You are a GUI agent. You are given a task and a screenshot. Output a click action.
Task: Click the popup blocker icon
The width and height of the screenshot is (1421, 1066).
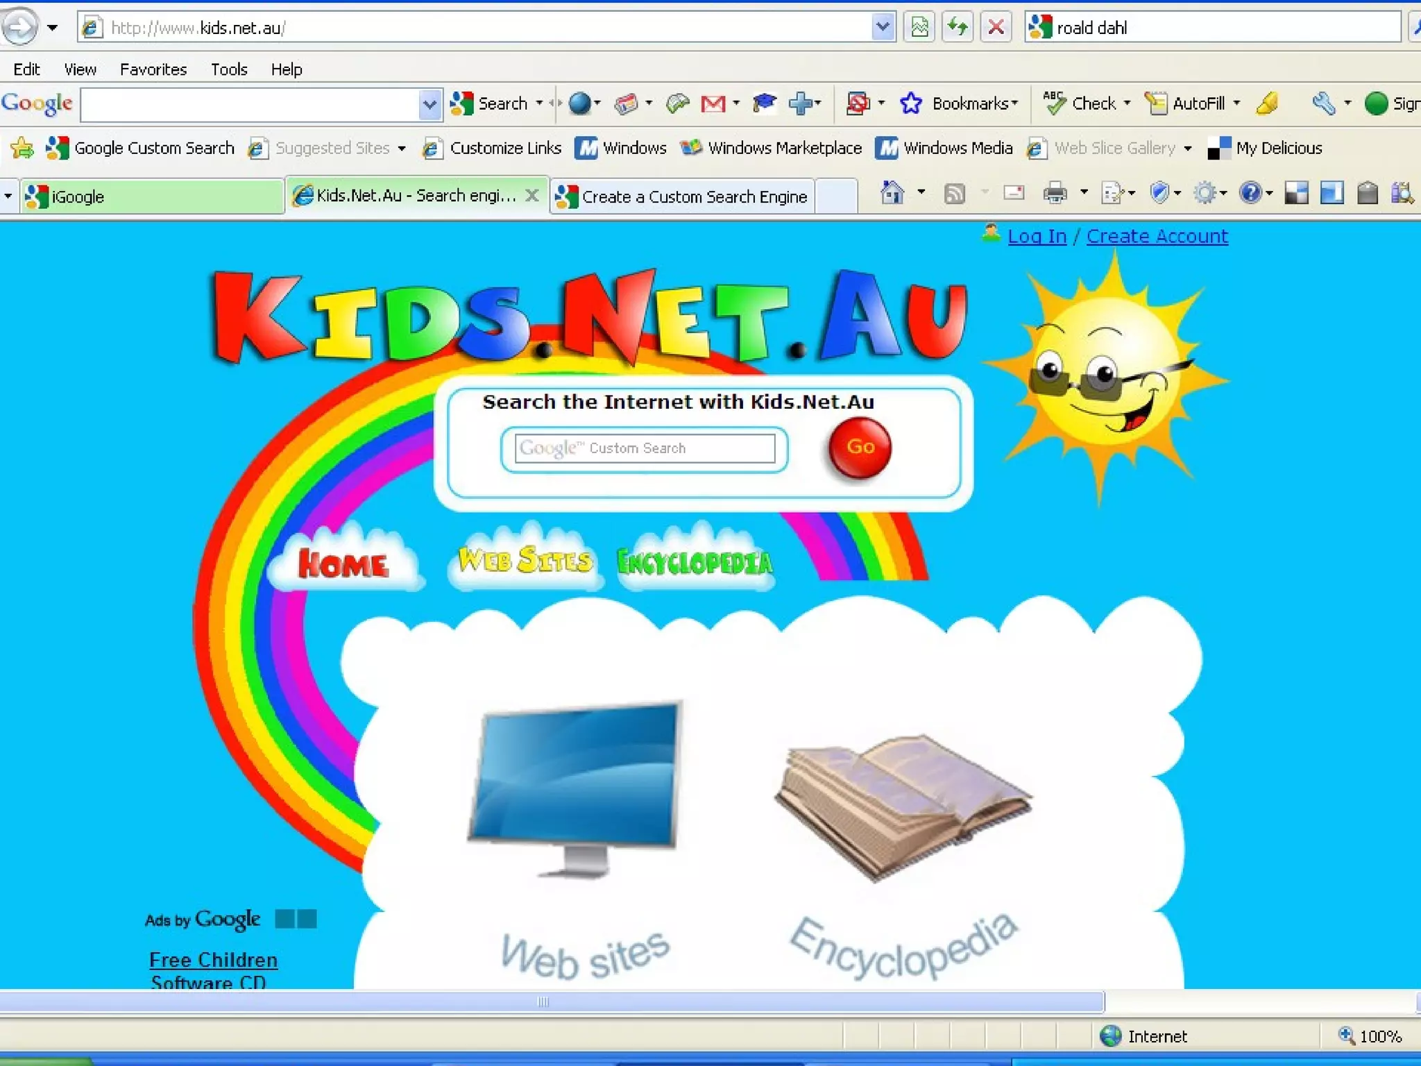[858, 104]
